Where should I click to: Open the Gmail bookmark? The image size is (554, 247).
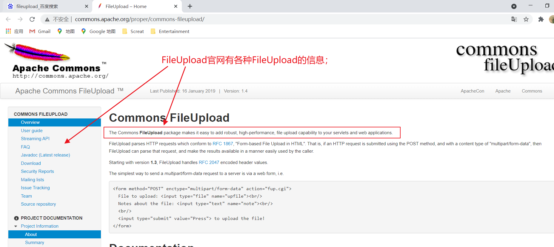[40, 31]
